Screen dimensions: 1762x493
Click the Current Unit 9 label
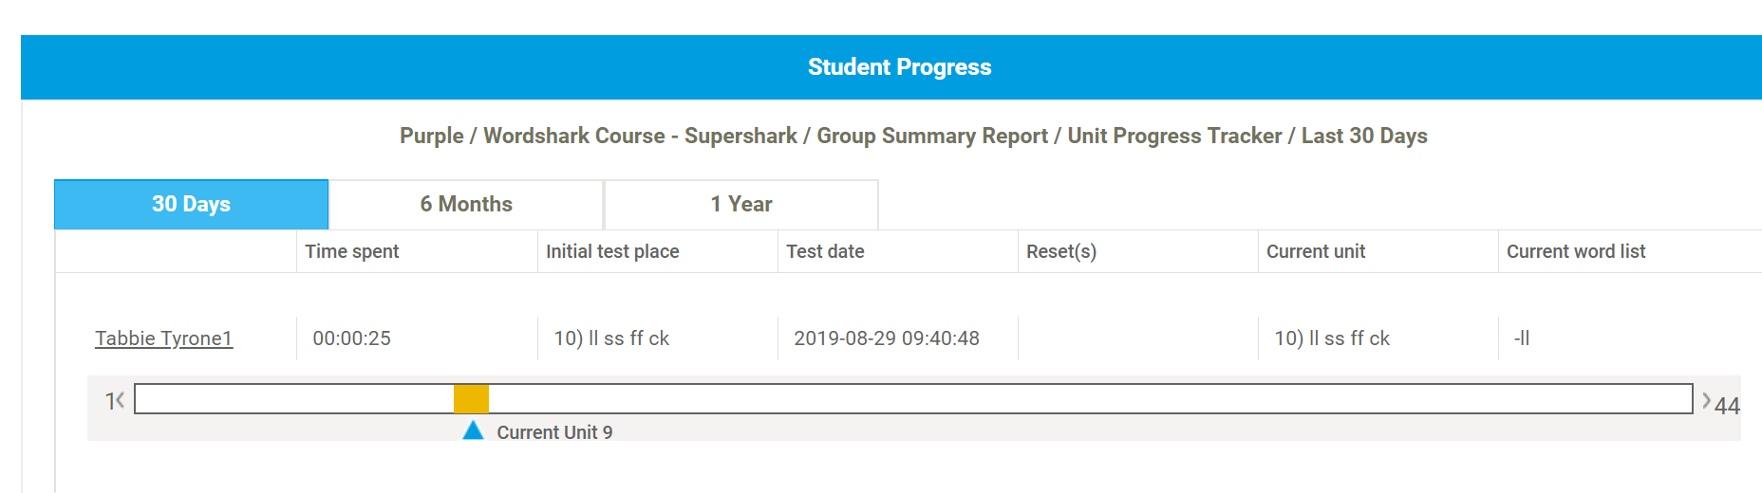(554, 432)
